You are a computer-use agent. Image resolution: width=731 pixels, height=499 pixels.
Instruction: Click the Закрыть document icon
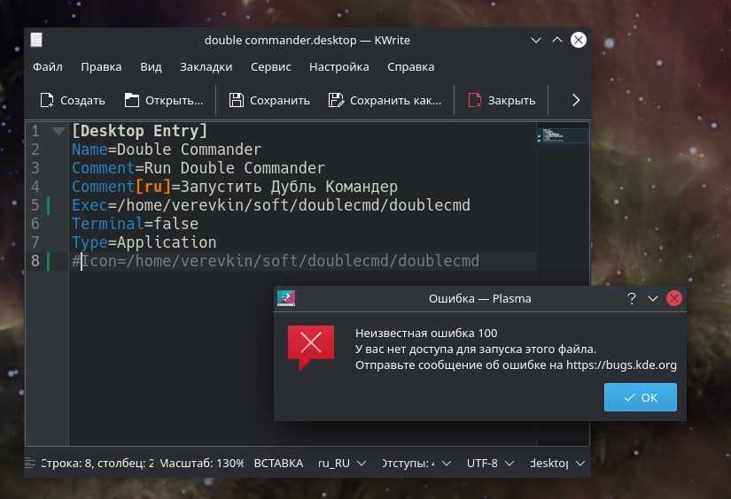[475, 100]
